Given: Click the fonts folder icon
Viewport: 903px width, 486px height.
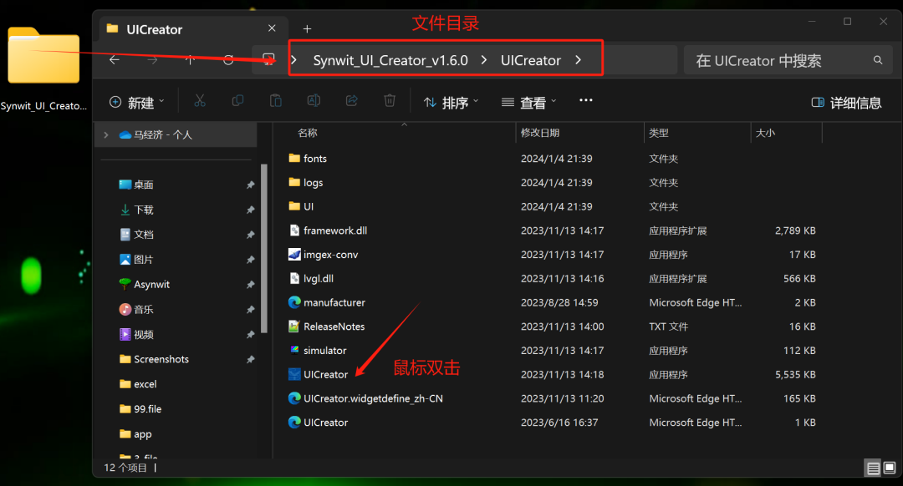Looking at the screenshot, I should [x=294, y=158].
